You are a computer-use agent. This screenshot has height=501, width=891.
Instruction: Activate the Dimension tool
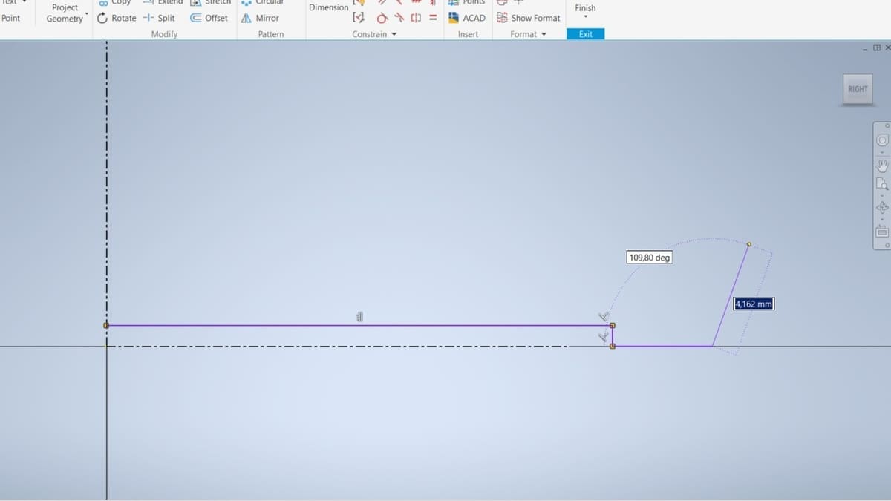[328, 7]
